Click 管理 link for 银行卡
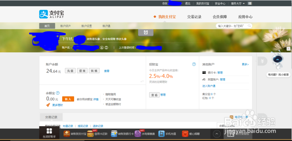Image resolution: width=292 pixels, height=141 pixels. tap(220, 73)
